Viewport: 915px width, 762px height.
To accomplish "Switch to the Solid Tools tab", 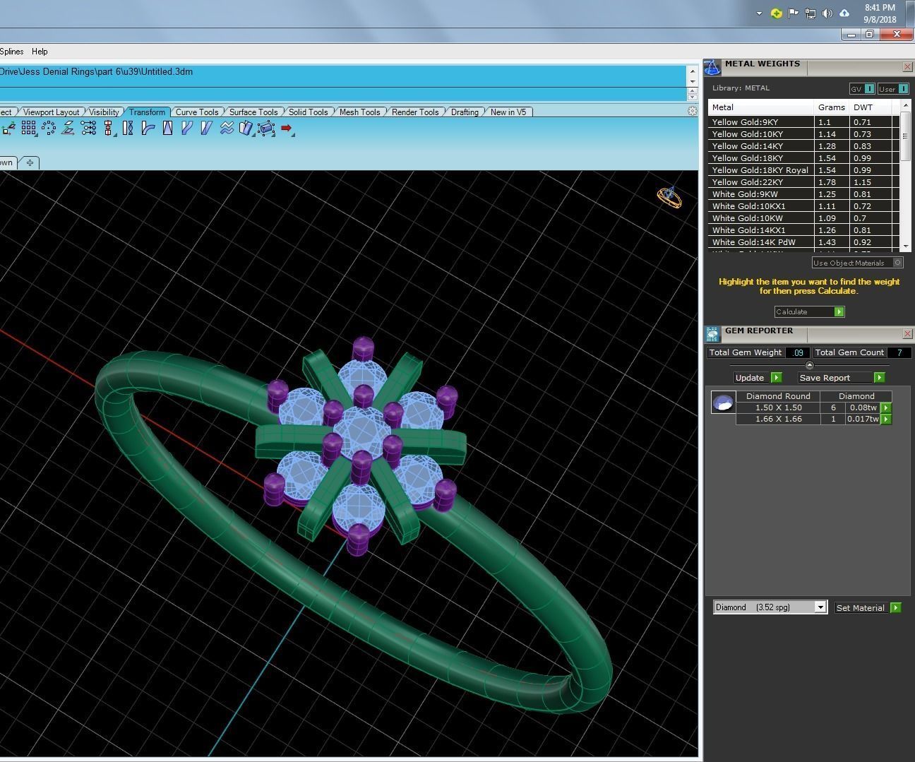I will tap(309, 112).
